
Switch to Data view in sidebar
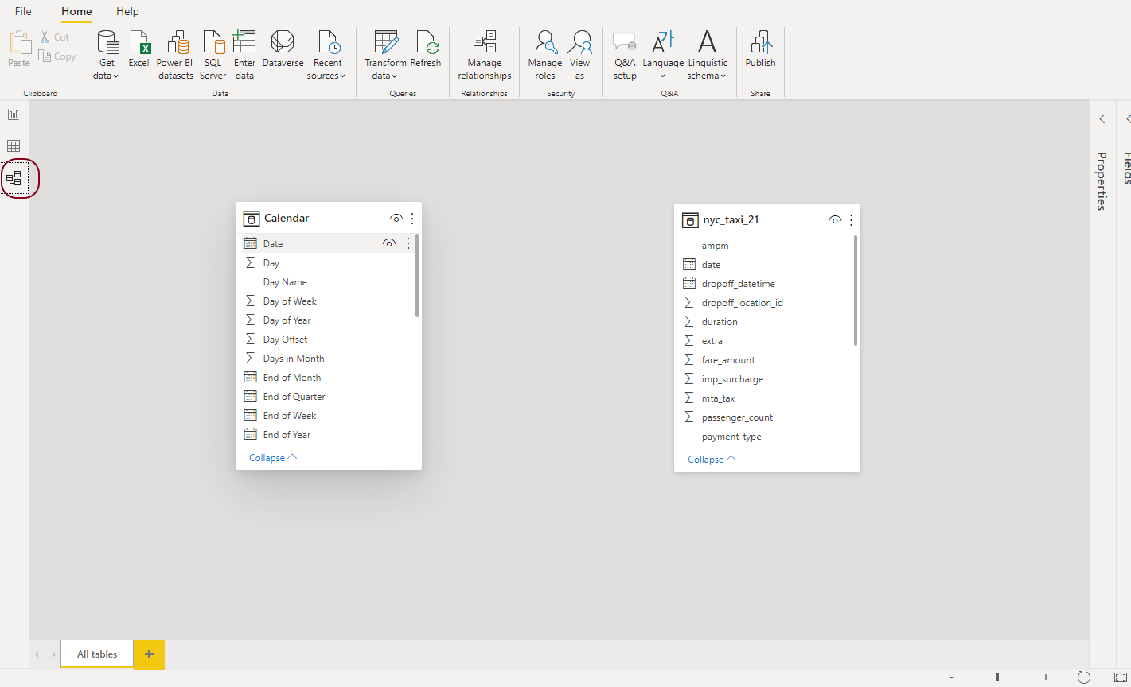(x=14, y=146)
